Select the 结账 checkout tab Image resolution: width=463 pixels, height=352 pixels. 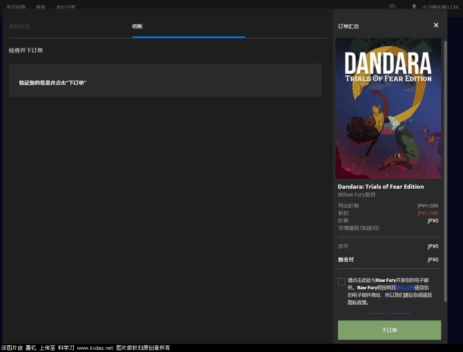[x=137, y=27]
